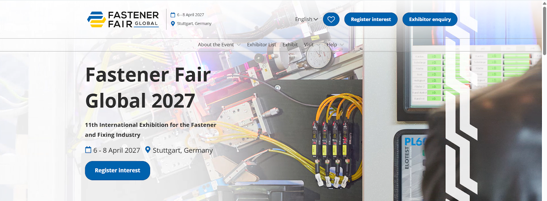Viewport: 547px width, 201px height.
Task: Open the Exhibitor List page
Action: [x=262, y=45]
